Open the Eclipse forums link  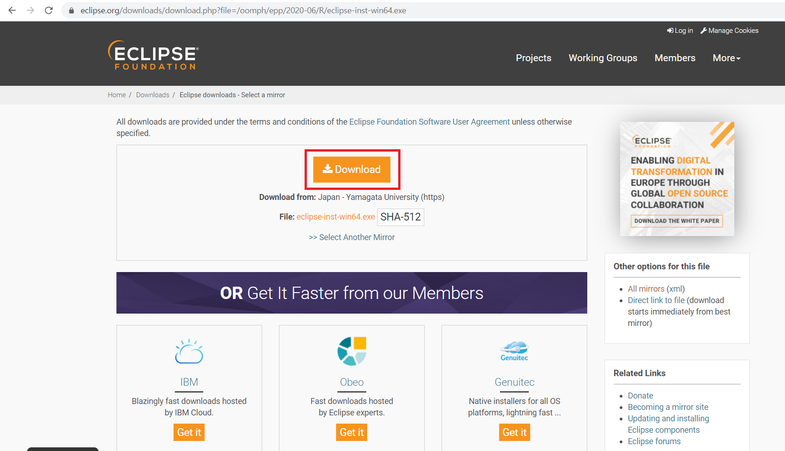tap(654, 441)
